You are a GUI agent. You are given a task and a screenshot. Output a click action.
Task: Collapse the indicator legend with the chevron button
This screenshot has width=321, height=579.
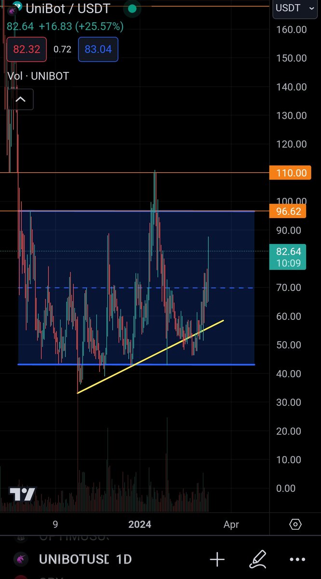pos(20,100)
